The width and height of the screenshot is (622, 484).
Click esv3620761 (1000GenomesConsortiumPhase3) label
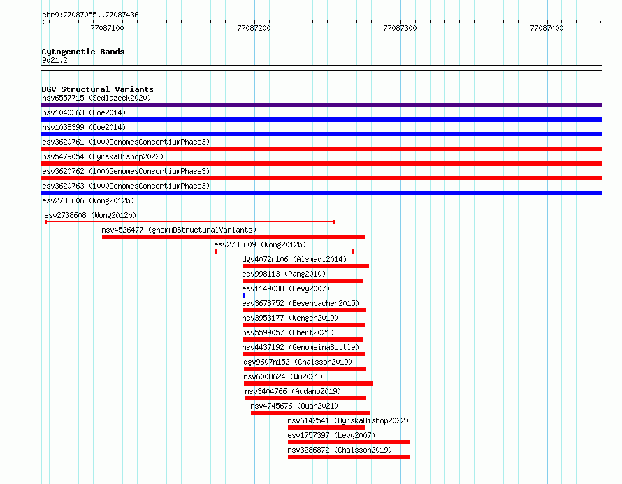pyautogui.click(x=126, y=142)
